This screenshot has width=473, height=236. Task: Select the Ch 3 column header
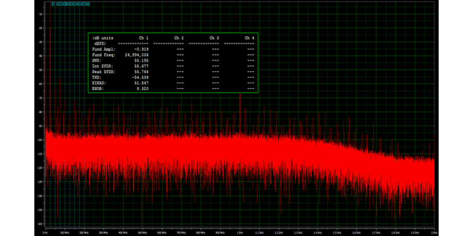pos(214,38)
